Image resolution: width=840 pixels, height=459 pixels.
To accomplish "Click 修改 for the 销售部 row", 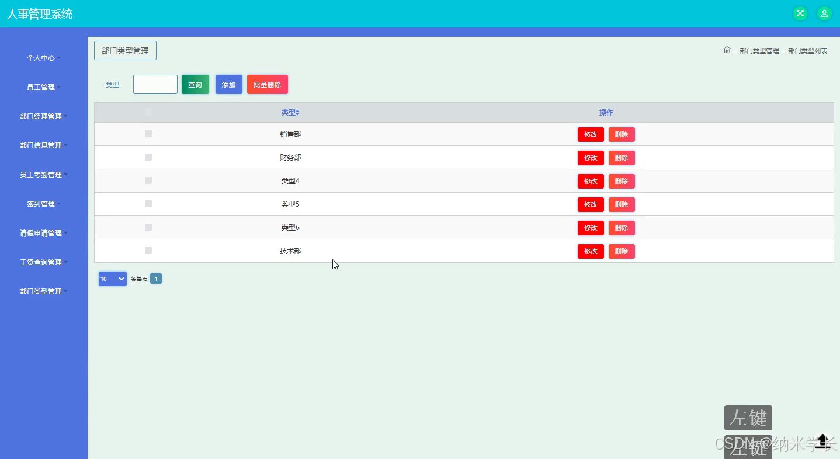I will click(591, 134).
